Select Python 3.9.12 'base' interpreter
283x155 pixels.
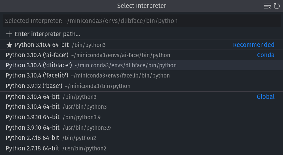pos(68,86)
